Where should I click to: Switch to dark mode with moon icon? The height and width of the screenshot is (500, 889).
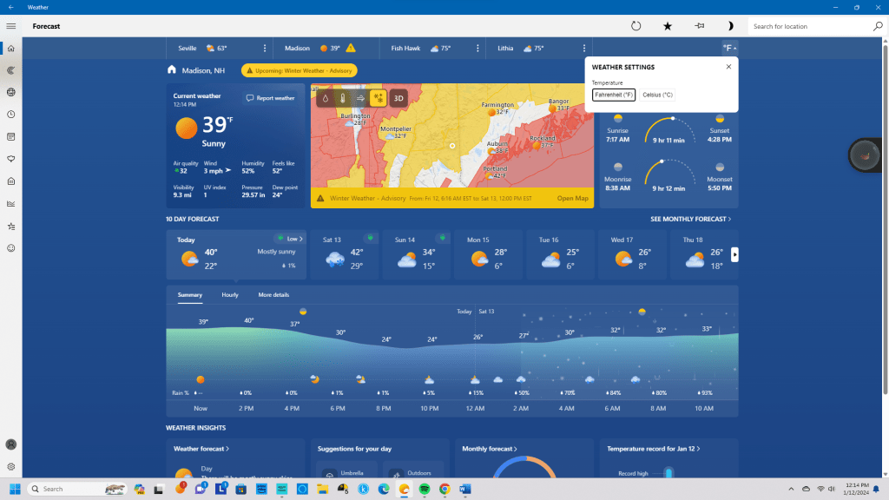[x=730, y=26]
